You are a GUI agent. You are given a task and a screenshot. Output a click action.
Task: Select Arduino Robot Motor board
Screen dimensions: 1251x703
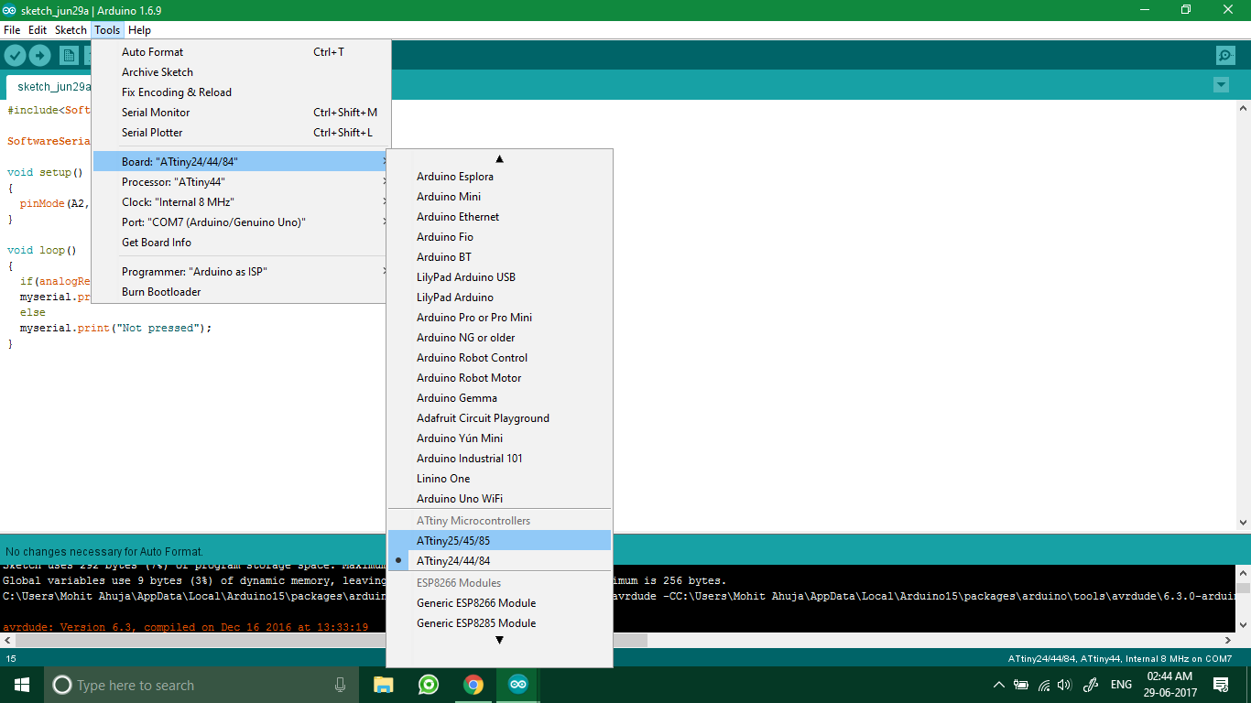(x=499, y=378)
